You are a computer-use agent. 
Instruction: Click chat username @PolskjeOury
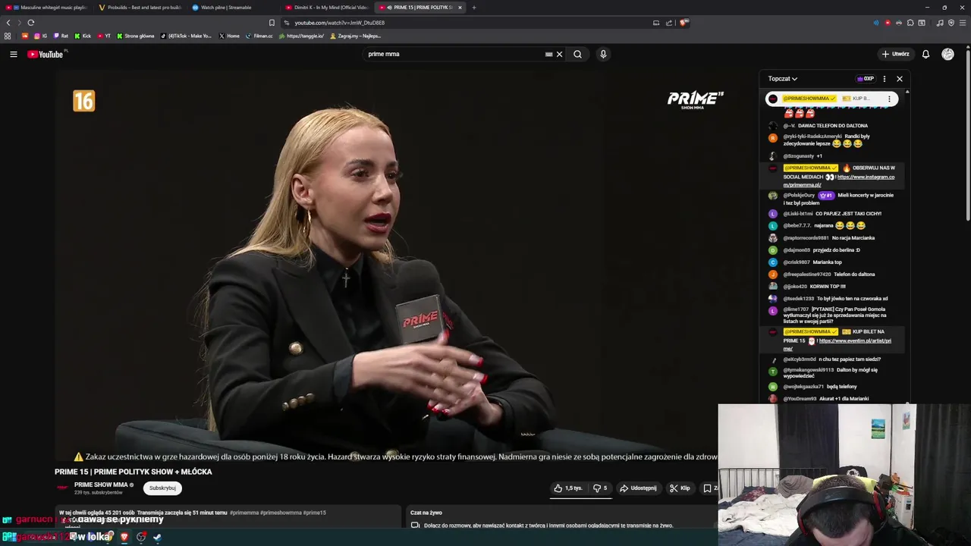click(x=799, y=196)
